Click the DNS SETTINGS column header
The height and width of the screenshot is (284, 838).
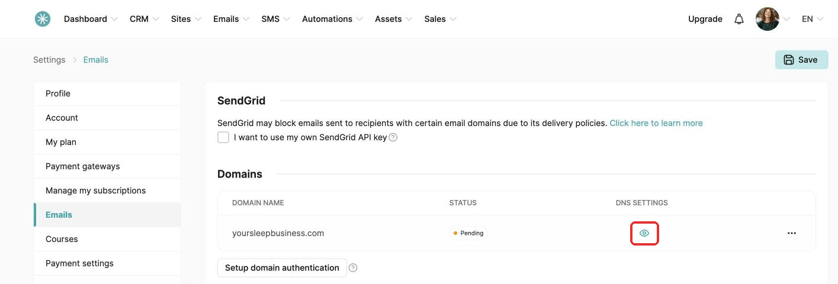tap(641, 203)
